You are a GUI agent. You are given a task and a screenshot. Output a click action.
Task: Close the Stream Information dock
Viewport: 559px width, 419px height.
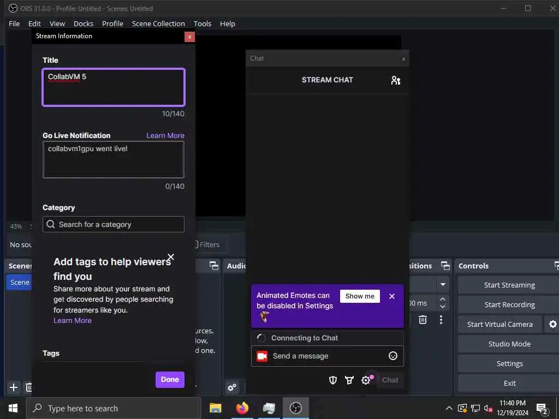coord(189,37)
